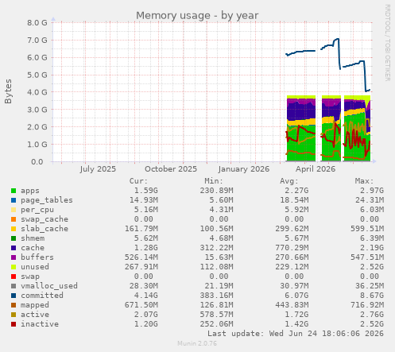
Task: Click the 'Munin 2.0.76' footer text
Action: 197,343
